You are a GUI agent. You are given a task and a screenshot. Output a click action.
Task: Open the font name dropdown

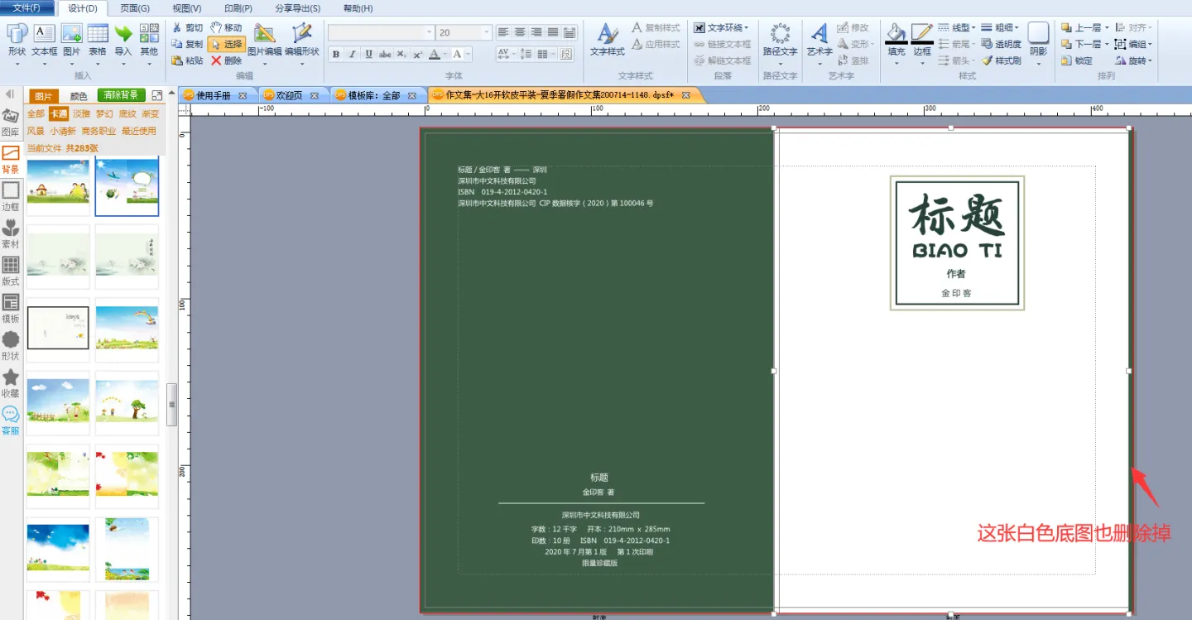[x=429, y=32]
